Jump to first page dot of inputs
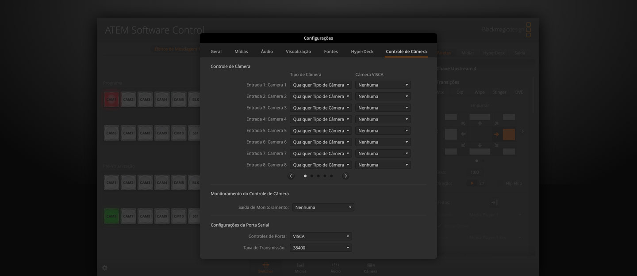 point(305,176)
